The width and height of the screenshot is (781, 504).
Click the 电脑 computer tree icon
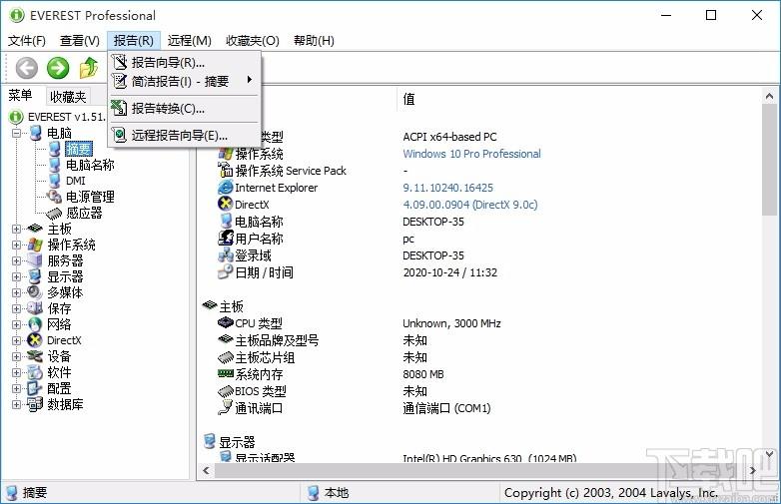tap(36, 133)
